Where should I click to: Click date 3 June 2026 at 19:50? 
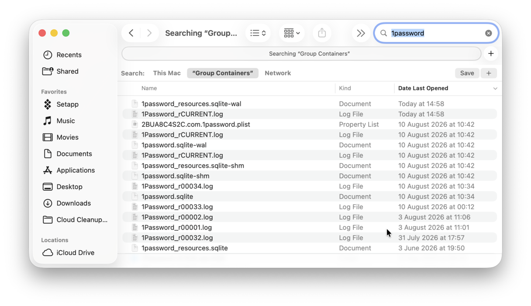431,248
